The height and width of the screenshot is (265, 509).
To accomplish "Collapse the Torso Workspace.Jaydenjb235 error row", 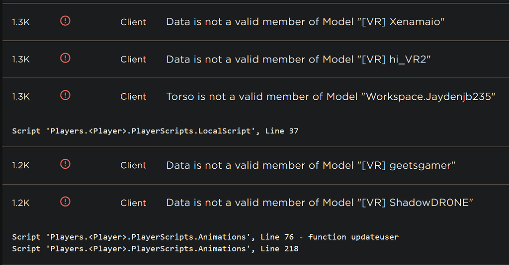I will tap(255, 112).
